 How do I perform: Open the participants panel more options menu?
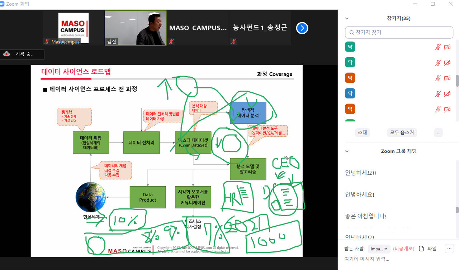click(x=438, y=132)
